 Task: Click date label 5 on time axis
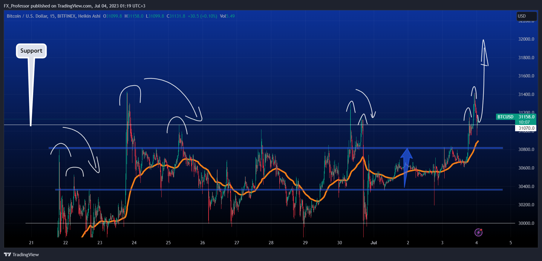point(511,243)
